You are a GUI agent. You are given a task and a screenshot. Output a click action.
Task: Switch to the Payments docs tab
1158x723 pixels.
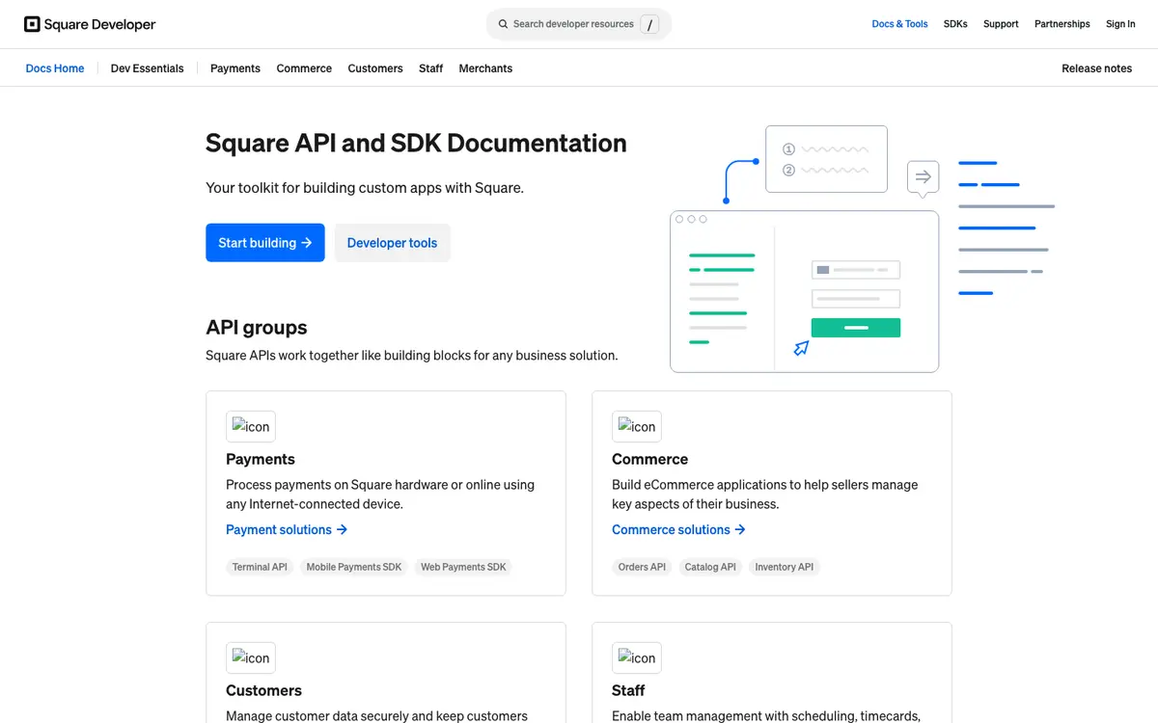[x=235, y=68]
